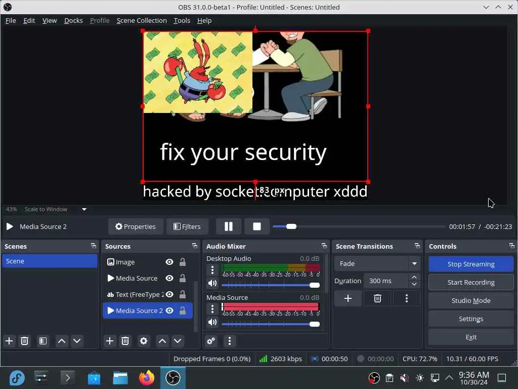Add a new scene
Viewport: 518px width, 389px height.
[9, 341]
